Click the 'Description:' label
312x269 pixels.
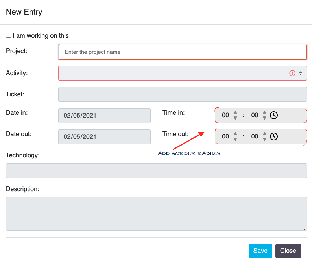(x=23, y=189)
